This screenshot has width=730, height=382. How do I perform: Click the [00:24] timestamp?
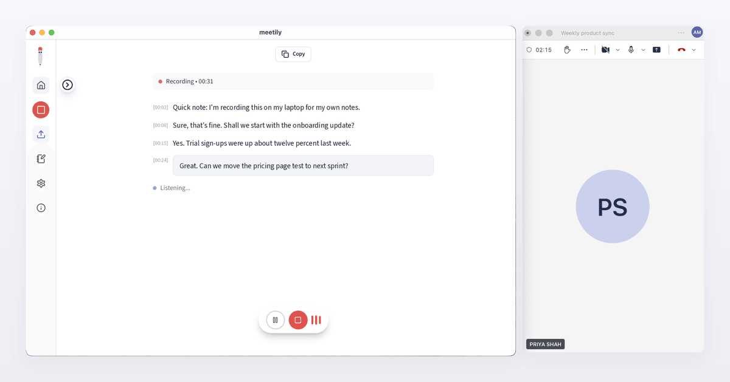pos(161,160)
